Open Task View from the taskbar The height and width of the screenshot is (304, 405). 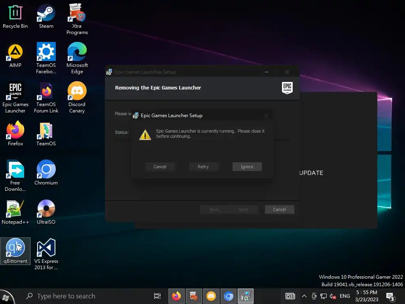(x=157, y=296)
